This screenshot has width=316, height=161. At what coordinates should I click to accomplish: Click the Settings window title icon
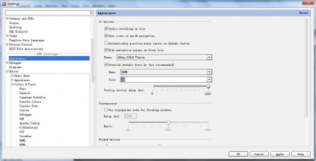coord(4,4)
